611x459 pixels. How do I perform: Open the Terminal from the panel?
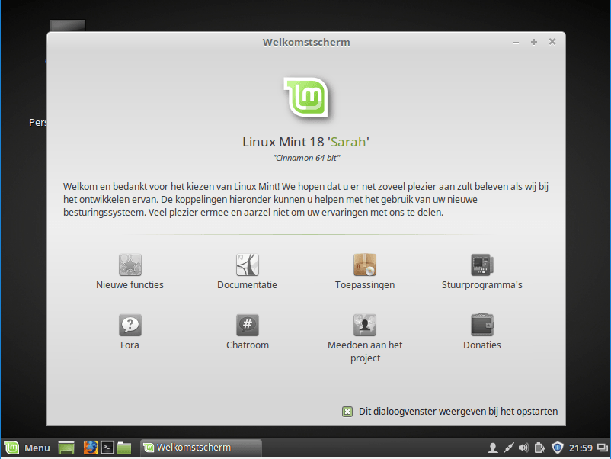click(x=108, y=448)
